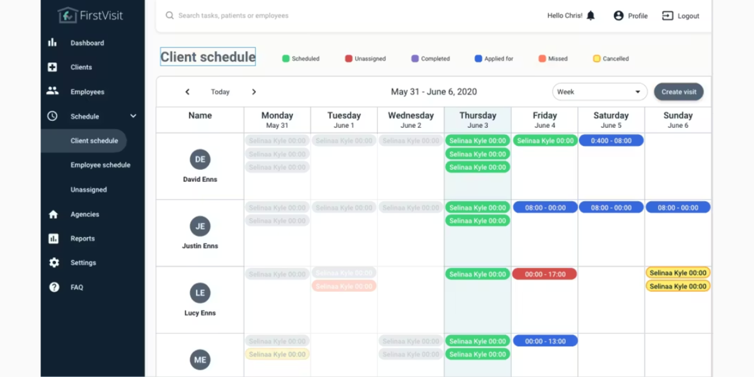Click the Create visit button
The width and height of the screenshot is (754, 377).
click(679, 92)
